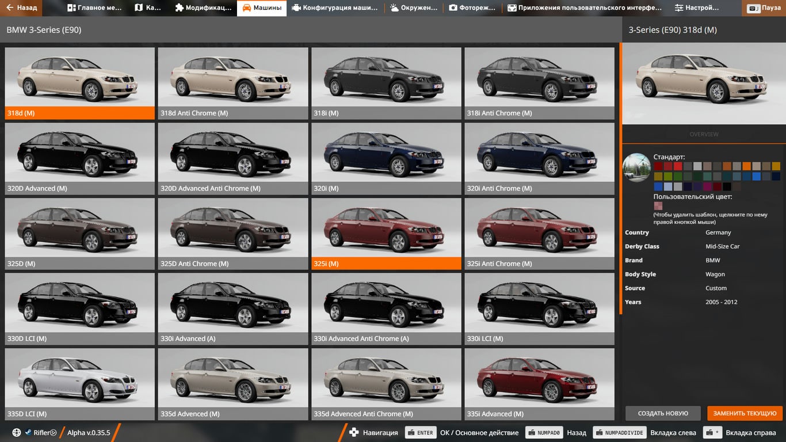This screenshot has width=786, height=442.
Task: Click the СОЗДАТЬ НОВУЮ button
Action: coord(663,413)
